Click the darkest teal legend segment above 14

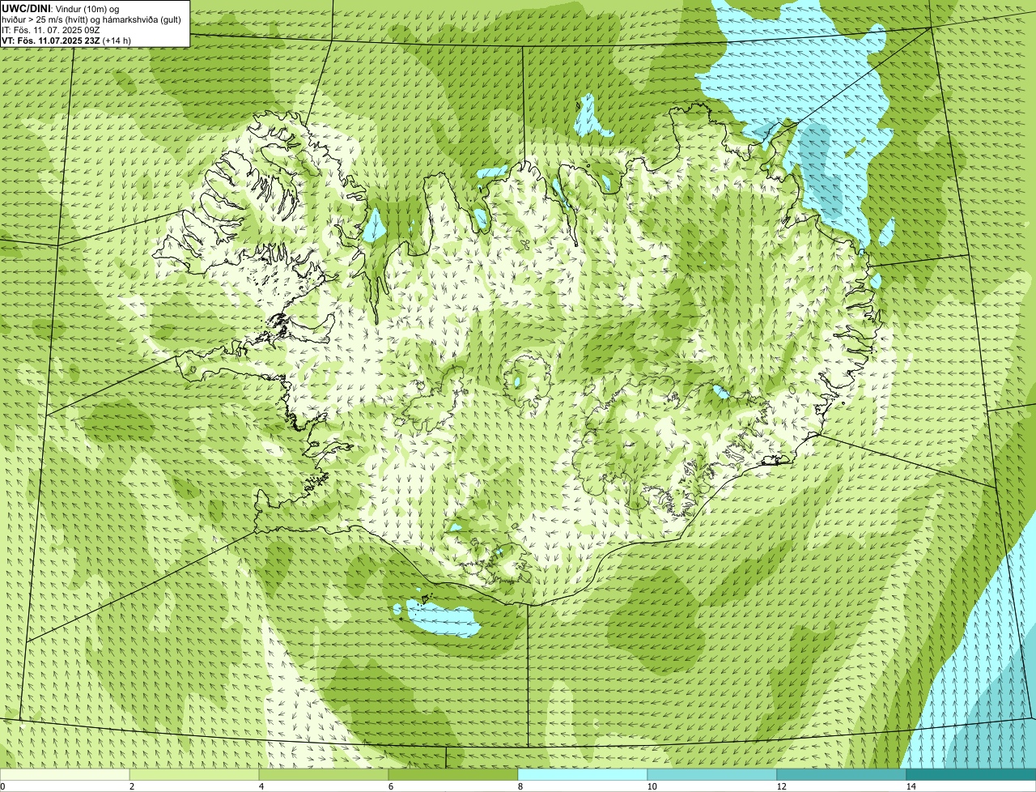pos(971,774)
